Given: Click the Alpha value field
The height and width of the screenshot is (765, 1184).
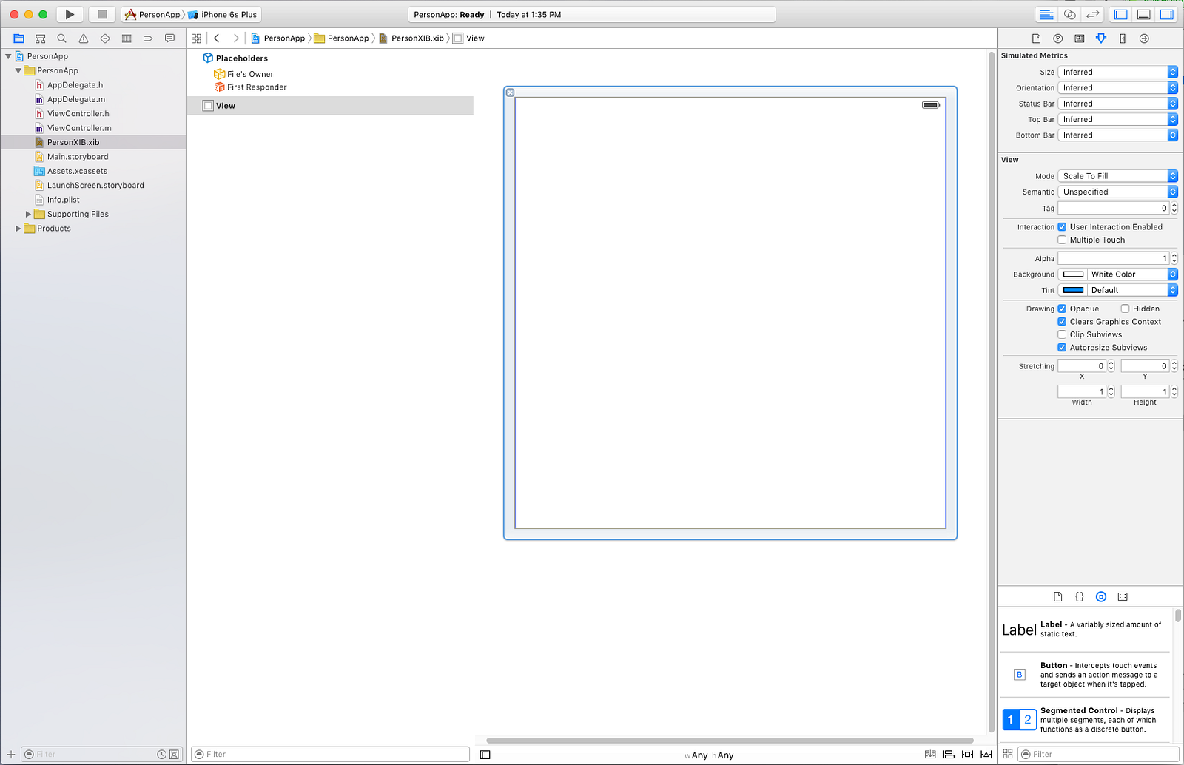Looking at the screenshot, I should pos(1114,258).
